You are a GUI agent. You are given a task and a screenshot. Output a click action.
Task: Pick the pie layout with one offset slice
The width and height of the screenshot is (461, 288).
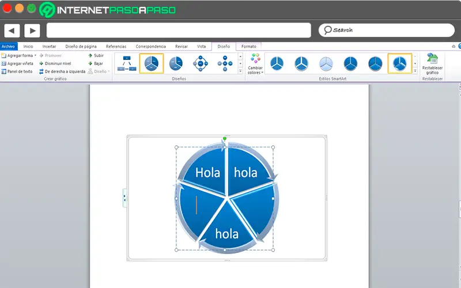coord(176,63)
